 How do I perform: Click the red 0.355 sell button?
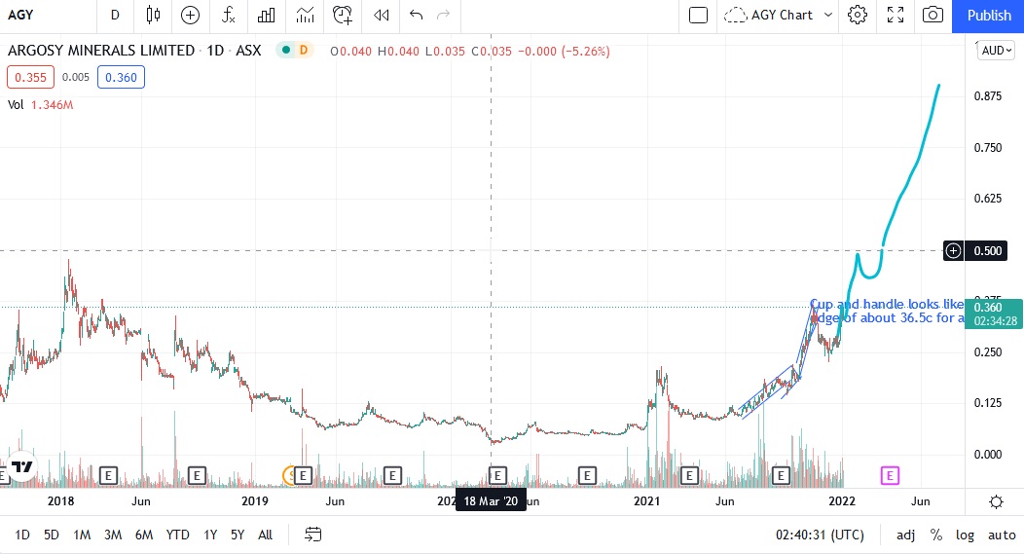pyautogui.click(x=31, y=77)
